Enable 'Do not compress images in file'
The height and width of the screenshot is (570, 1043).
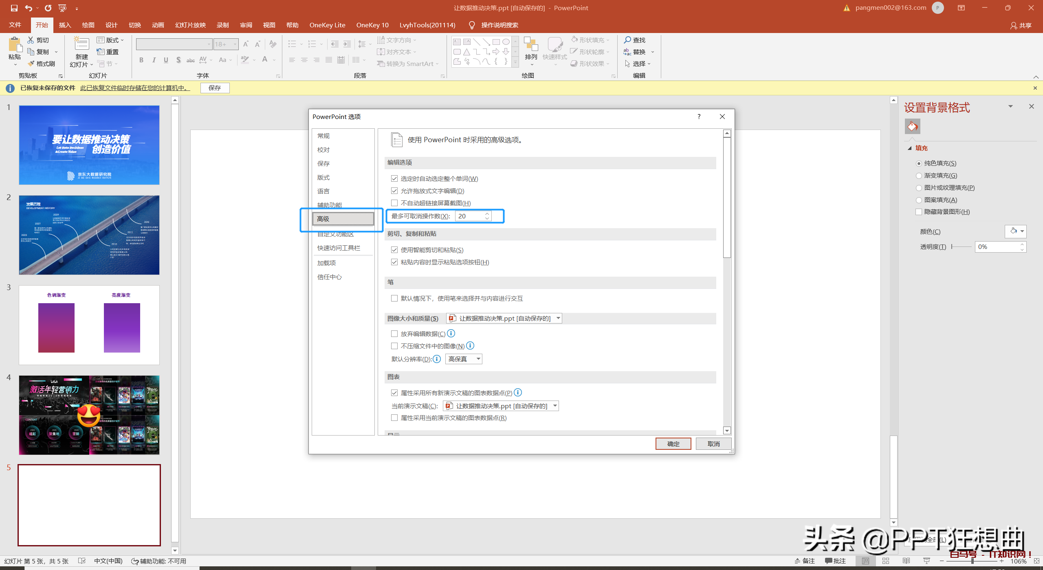(394, 346)
